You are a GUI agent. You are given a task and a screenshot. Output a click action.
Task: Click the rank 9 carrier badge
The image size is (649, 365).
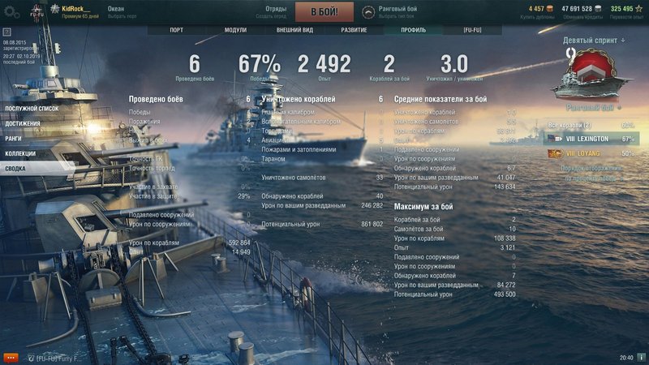[x=590, y=74]
